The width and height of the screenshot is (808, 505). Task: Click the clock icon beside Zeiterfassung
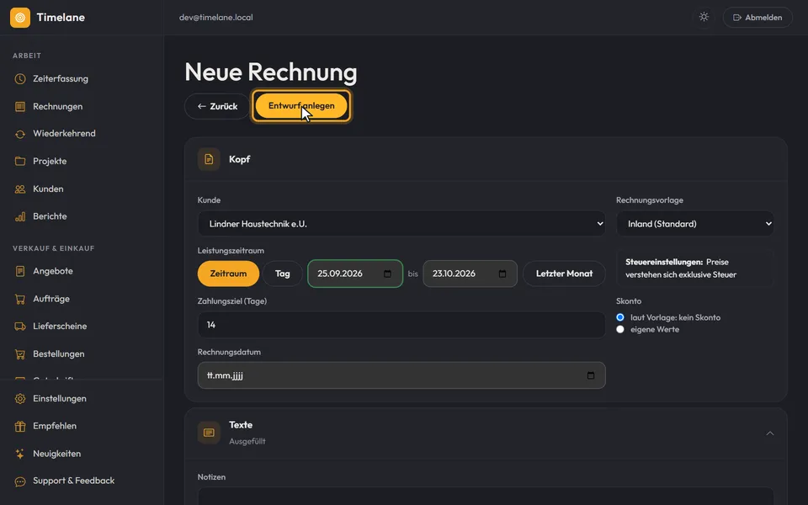click(20, 79)
